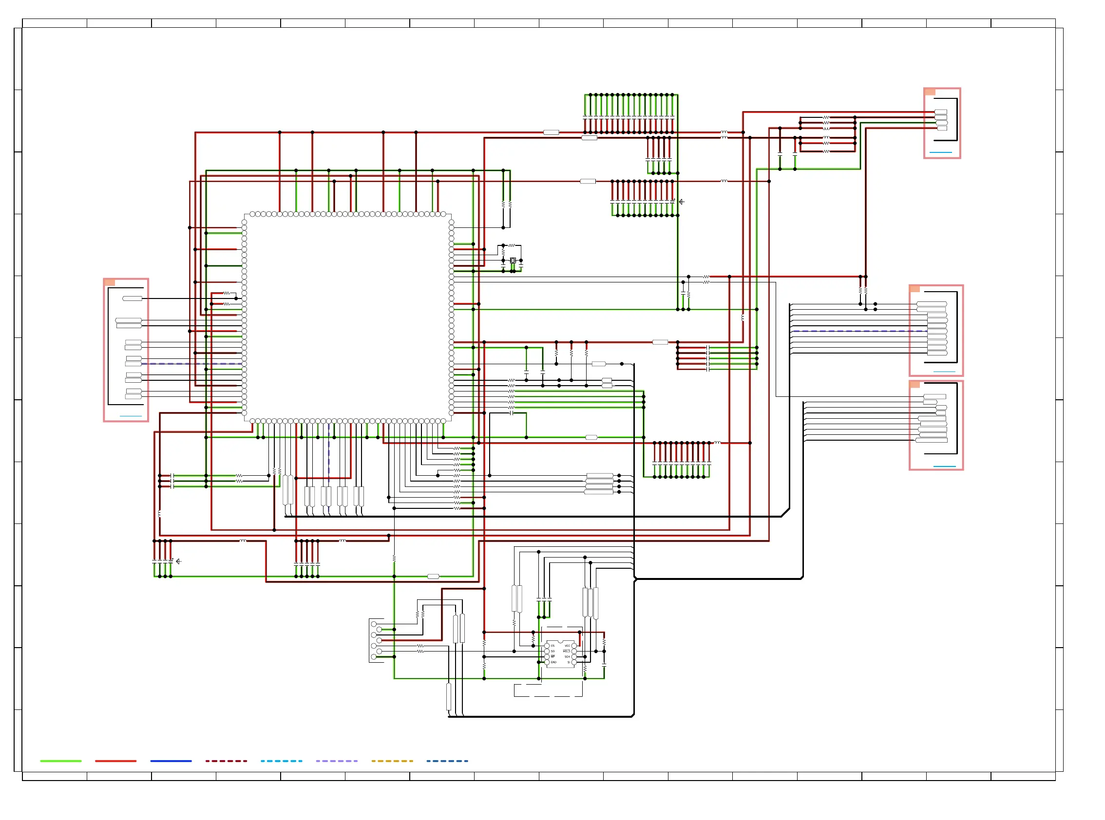Click the HOLD pin on the memory chip
Viewport: 1105px width, 820px height.
coord(574,651)
